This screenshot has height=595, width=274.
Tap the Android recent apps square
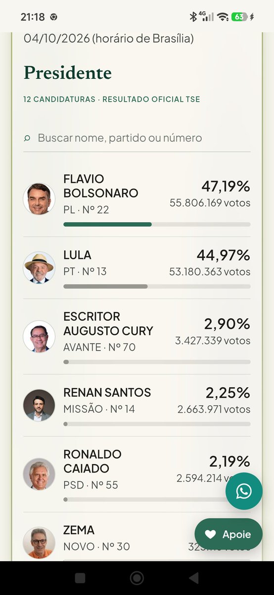(x=80, y=578)
